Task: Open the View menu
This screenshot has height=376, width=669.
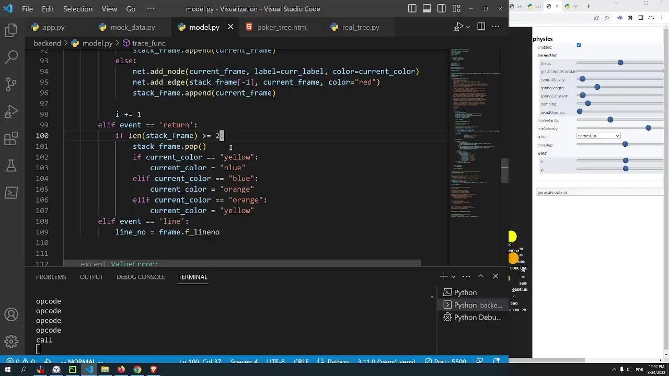Action: (109, 9)
